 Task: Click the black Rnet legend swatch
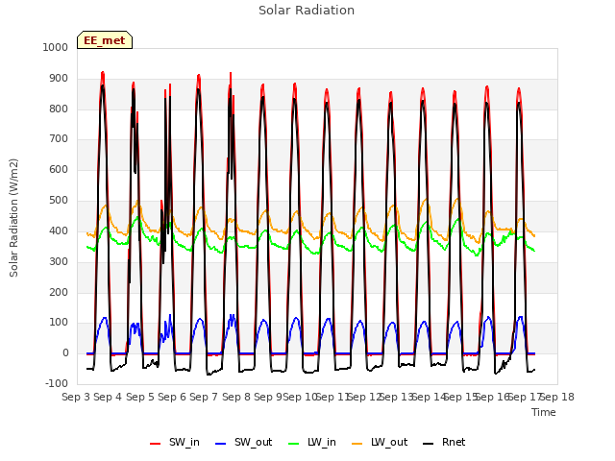click(x=429, y=444)
